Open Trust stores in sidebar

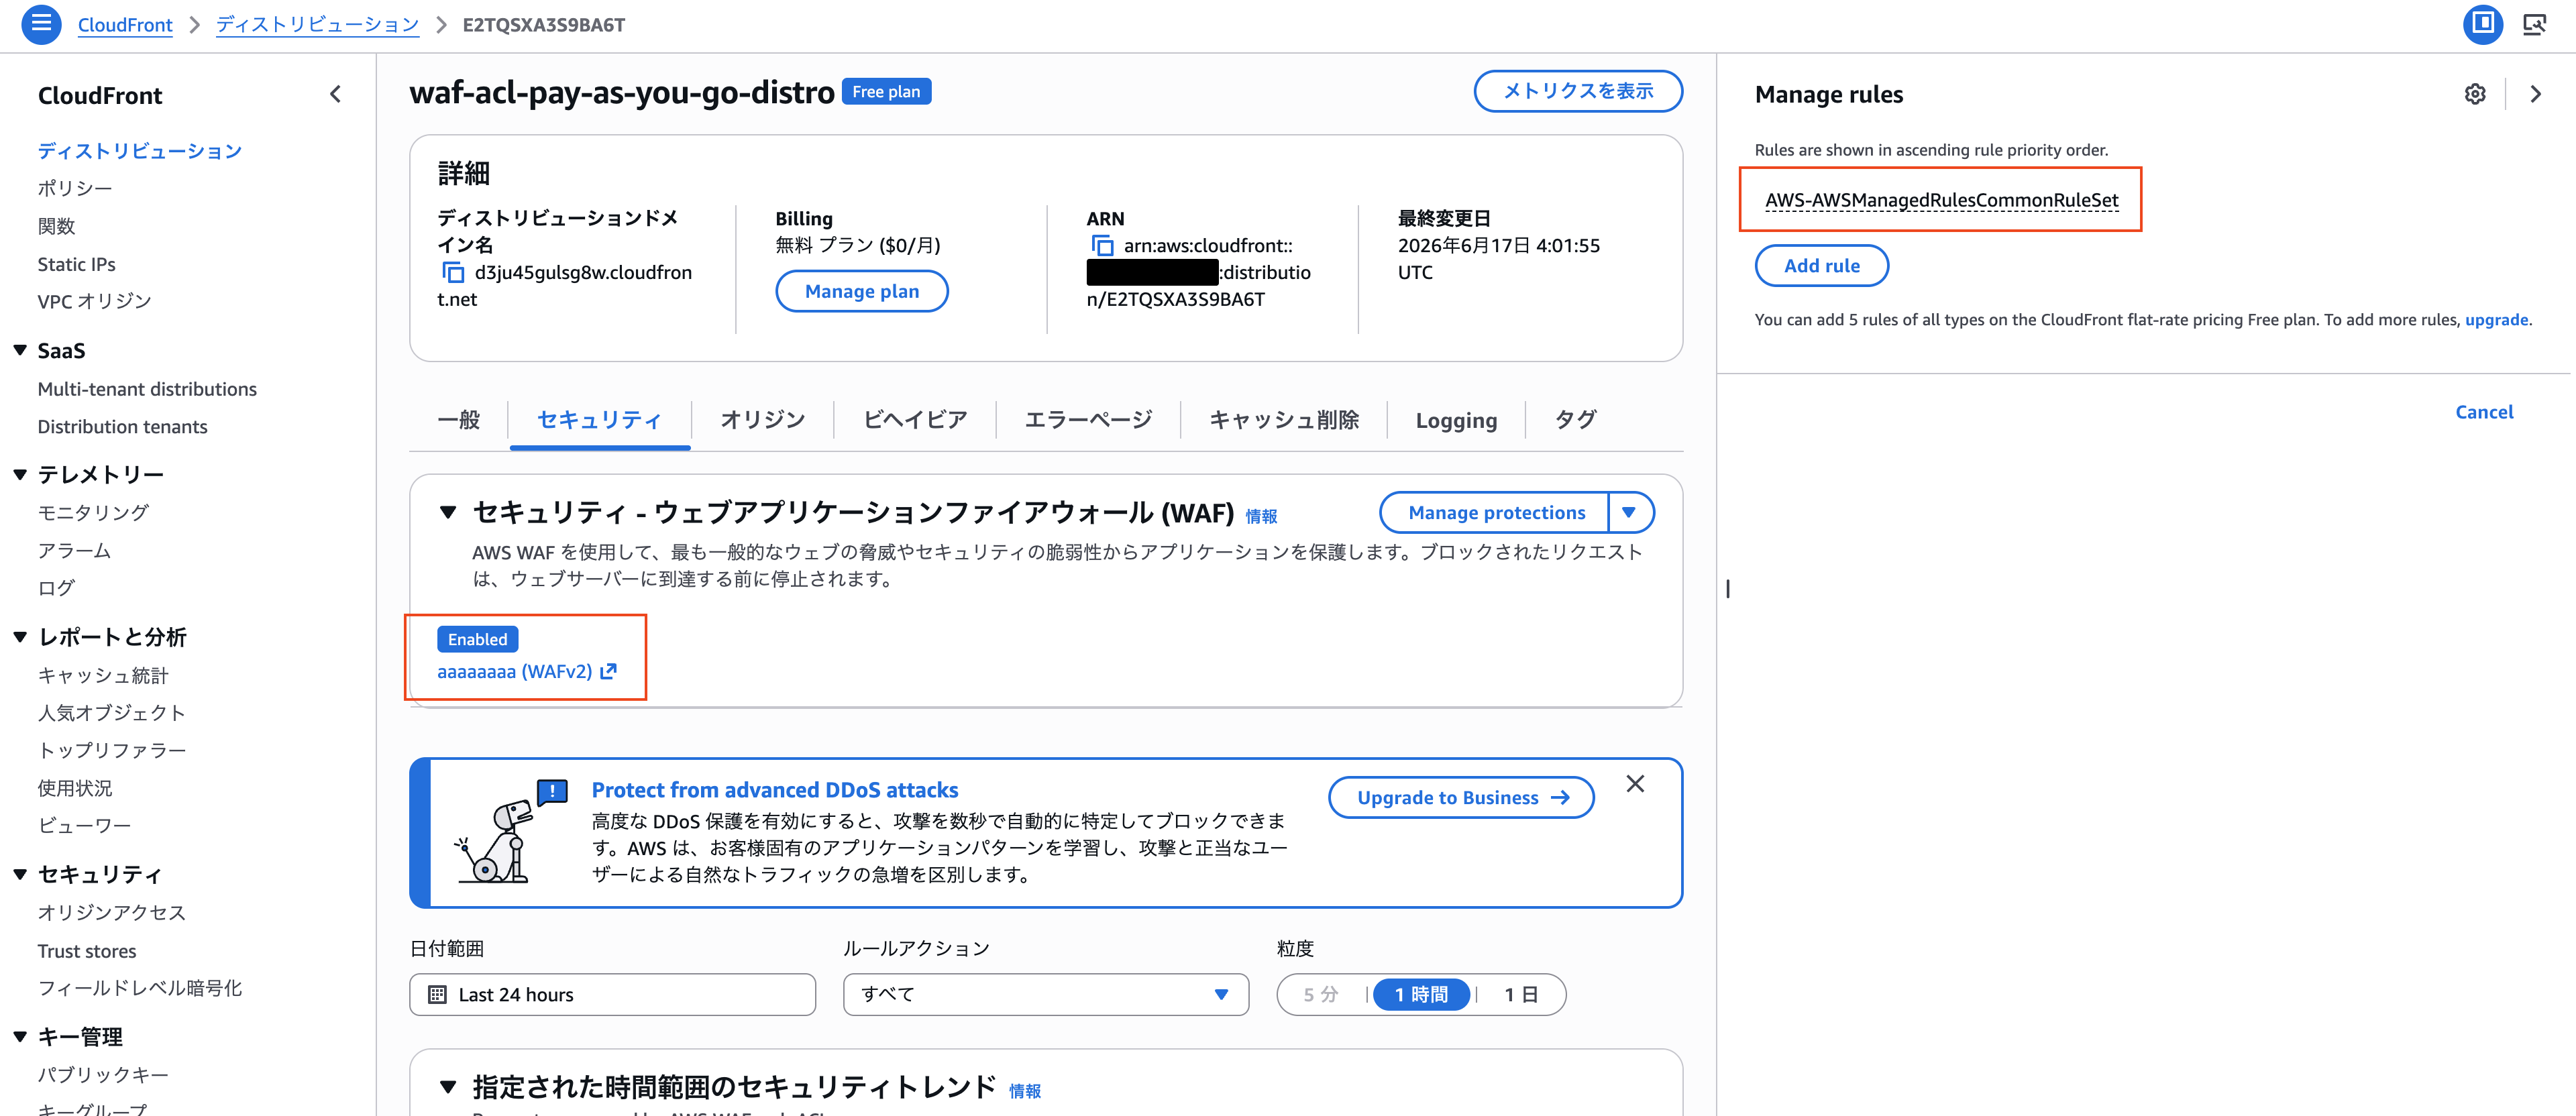(87, 951)
